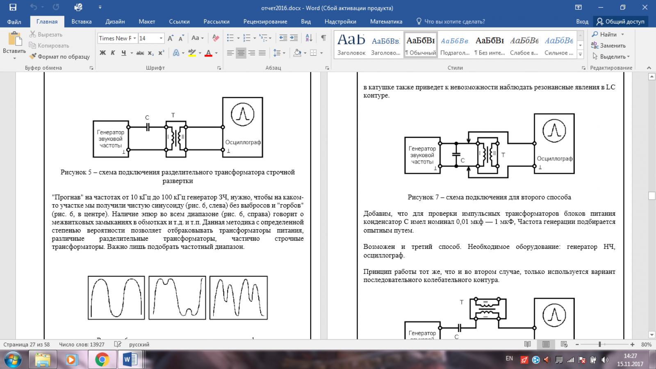Pick the red font color button

(x=208, y=53)
